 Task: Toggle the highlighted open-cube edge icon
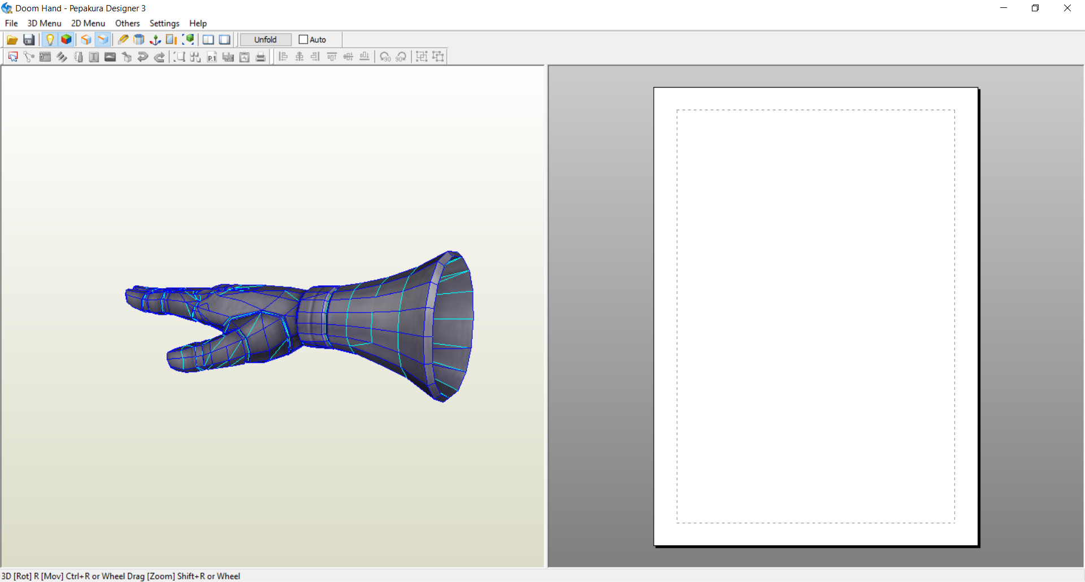pyautogui.click(x=102, y=40)
